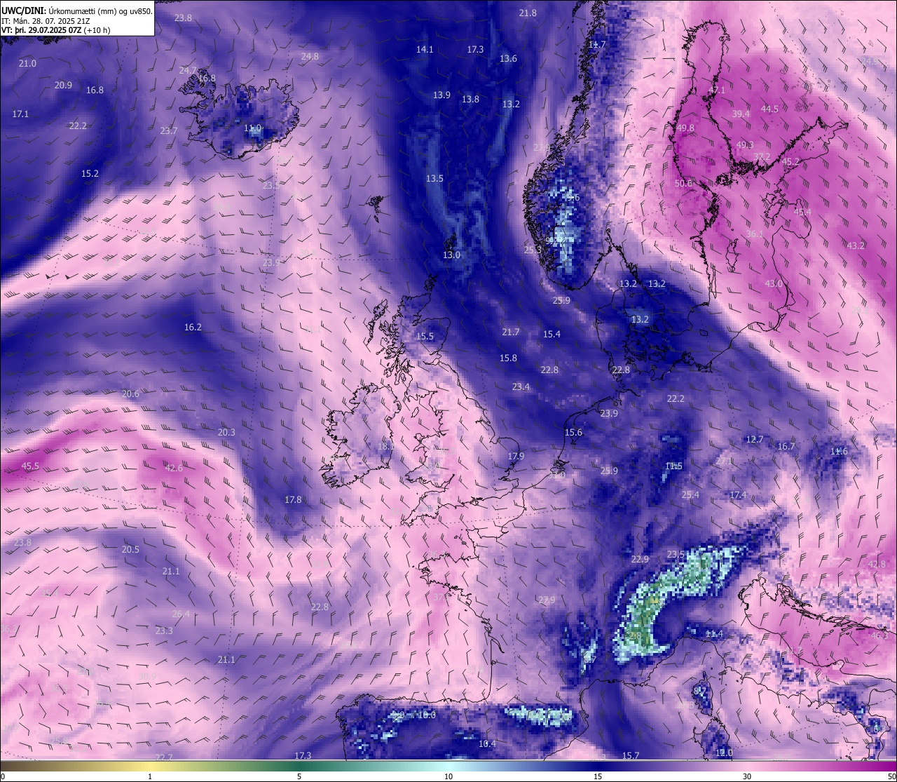Click the 23.4 value over the North Sea
This screenshot has height=782, width=897.
pyautogui.click(x=521, y=386)
